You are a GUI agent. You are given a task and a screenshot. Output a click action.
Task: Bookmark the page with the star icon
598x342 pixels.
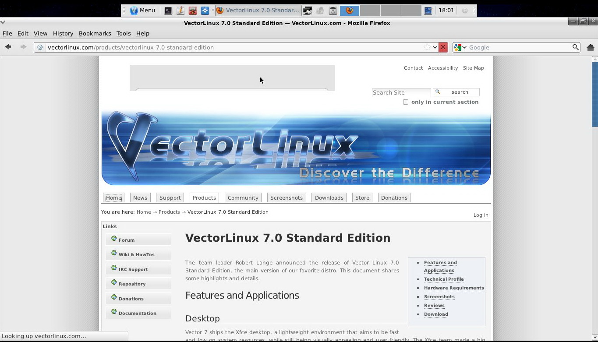427,47
